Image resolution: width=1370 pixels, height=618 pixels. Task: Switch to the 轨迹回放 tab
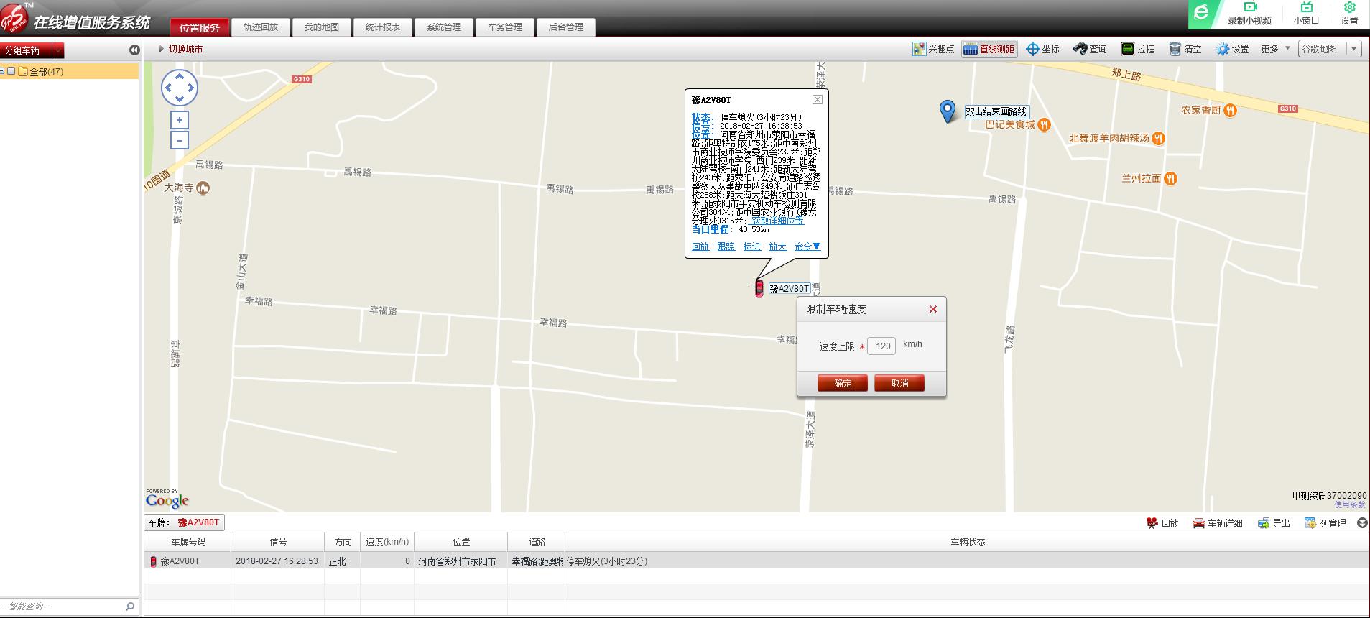click(x=260, y=27)
